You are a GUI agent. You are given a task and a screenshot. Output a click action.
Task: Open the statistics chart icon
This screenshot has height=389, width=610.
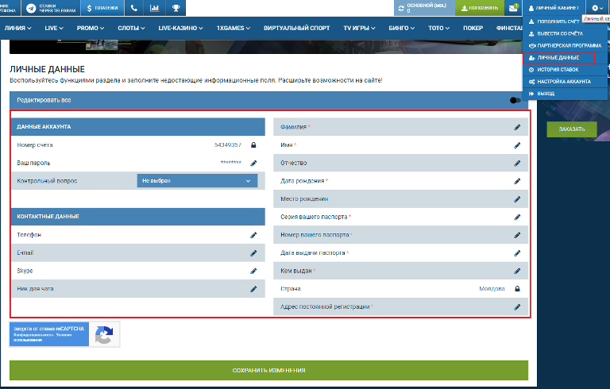pos(154,8)
